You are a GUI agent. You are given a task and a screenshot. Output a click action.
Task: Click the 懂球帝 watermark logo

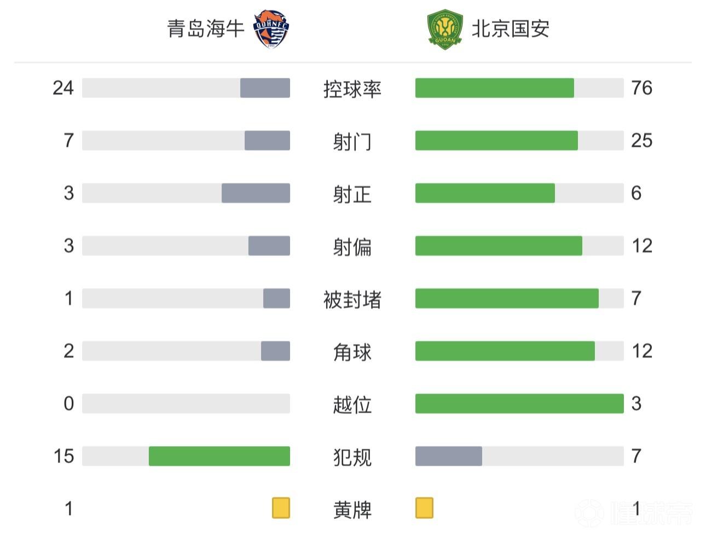tap(635, 512)
